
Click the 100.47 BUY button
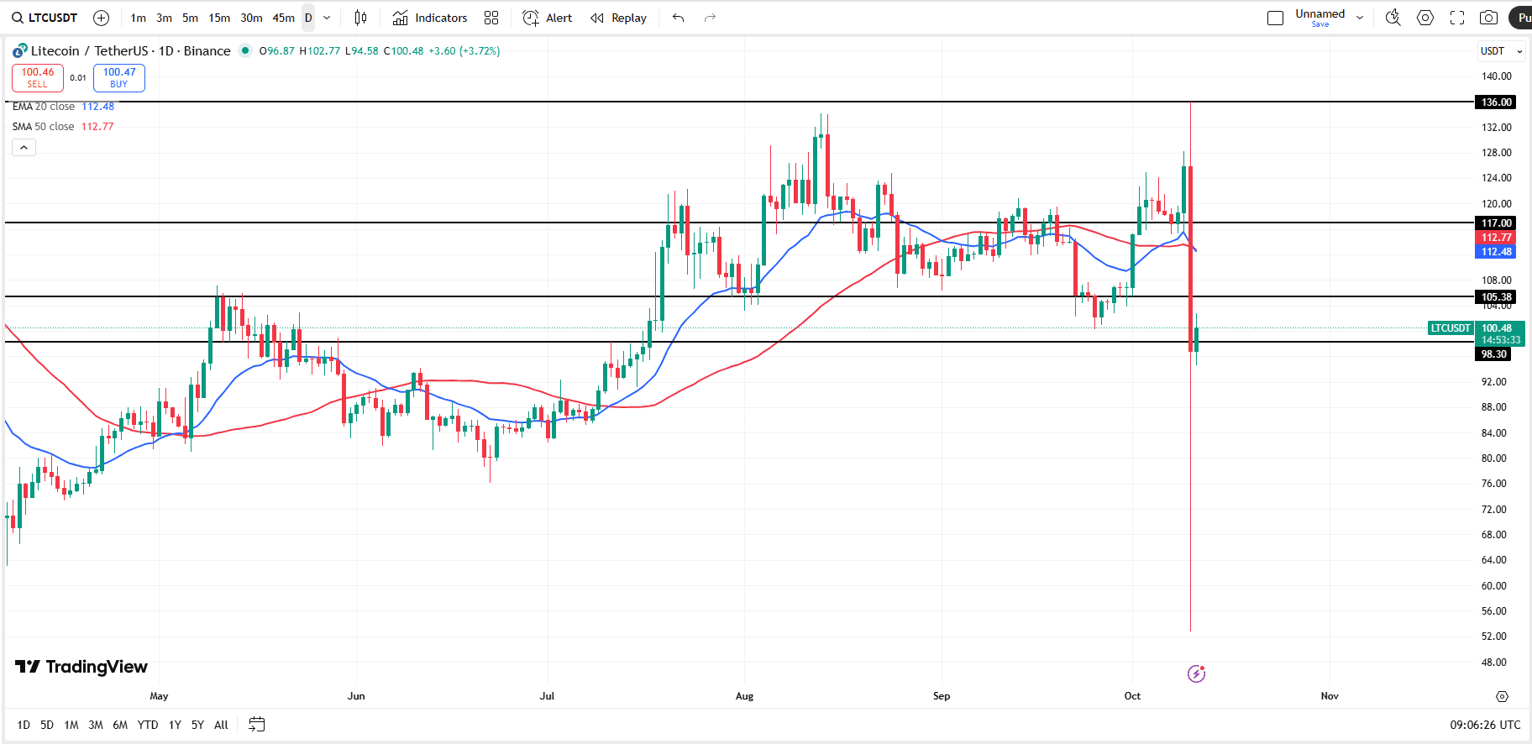pos(119,77)
